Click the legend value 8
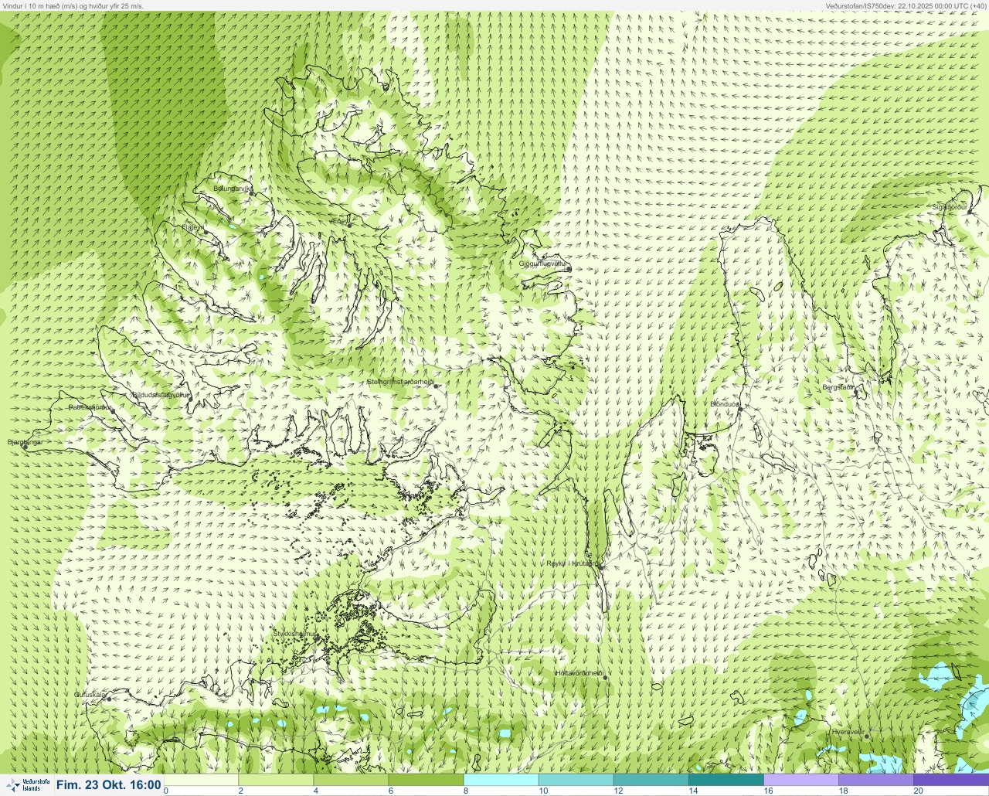 pos(466,791)
